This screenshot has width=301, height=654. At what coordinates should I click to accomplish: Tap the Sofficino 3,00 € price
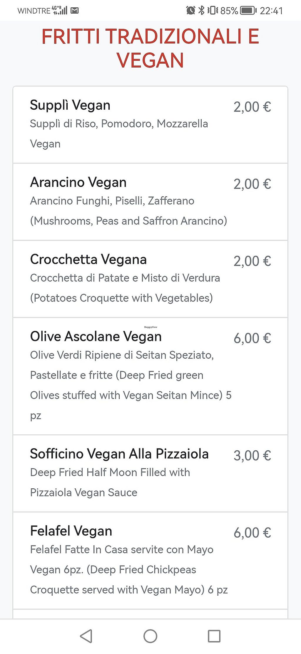[x=252, y=456]
